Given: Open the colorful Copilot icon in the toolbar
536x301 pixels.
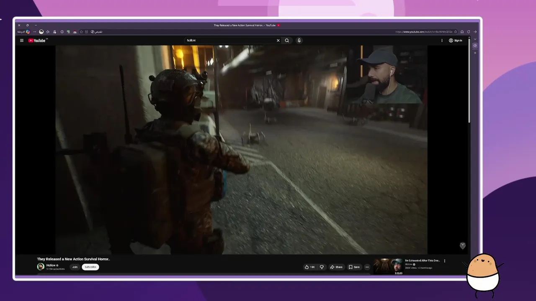Looking at the screenshot, I should pyautogui.click(x=28, y=32).
